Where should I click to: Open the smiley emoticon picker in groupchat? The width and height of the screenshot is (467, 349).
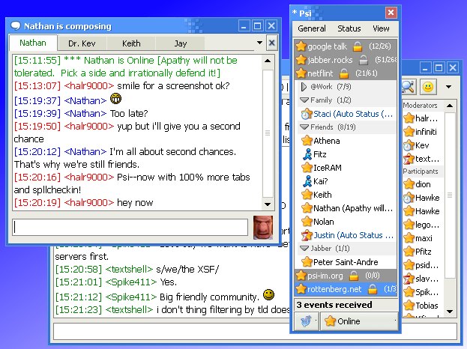428,87
